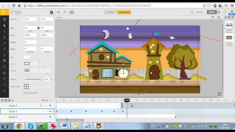
Task: Delete the selected scene
Action: coord(233,17)
